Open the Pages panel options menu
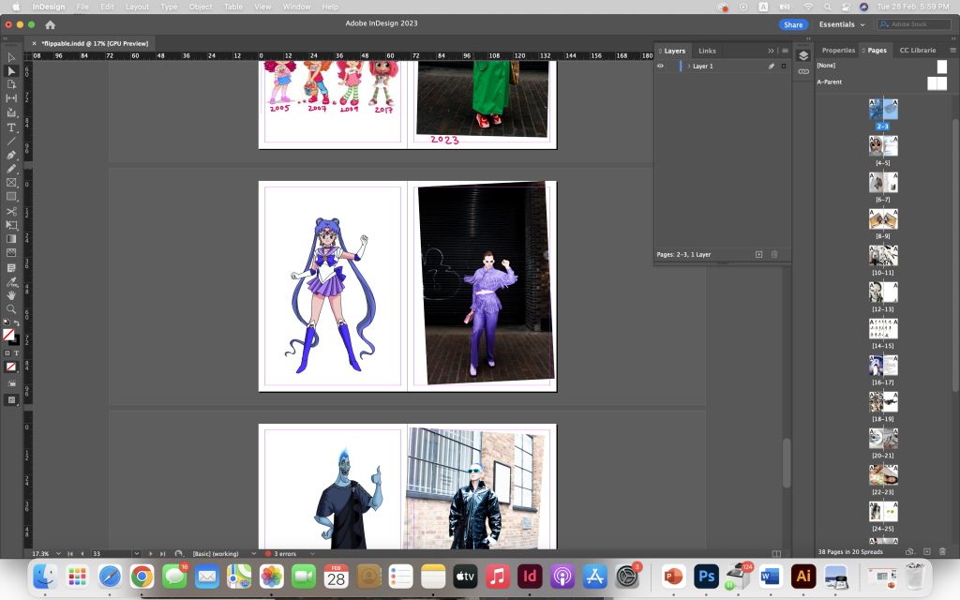This screenshot has height=600, width=960. pos(952,51)
